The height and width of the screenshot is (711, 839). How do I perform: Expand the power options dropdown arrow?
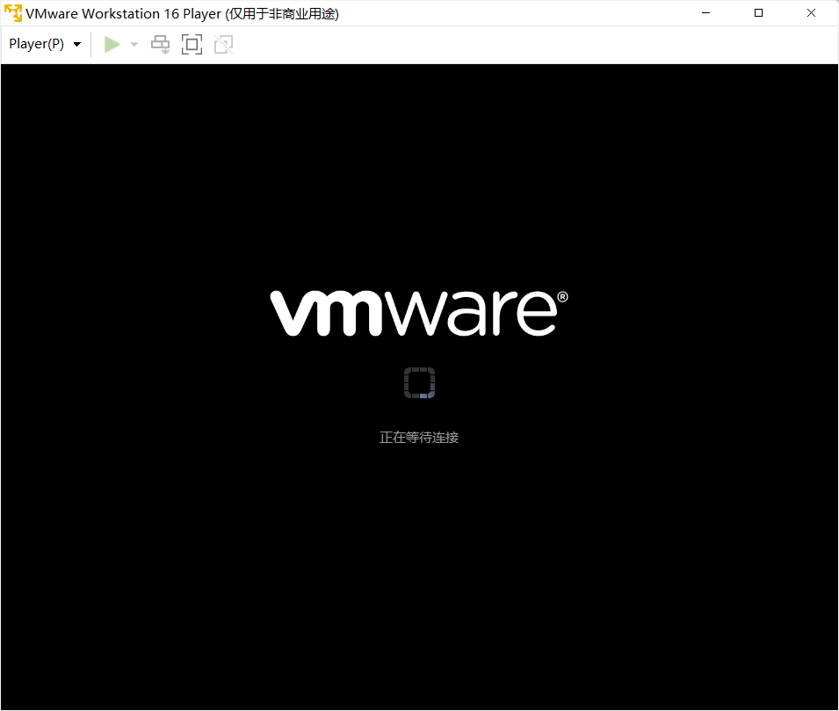[134, 45]
